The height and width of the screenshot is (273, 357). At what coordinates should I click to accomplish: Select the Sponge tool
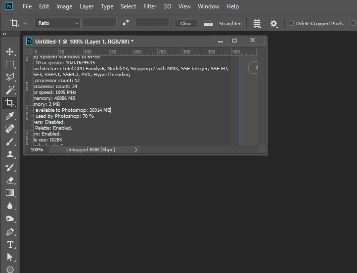tap(10, 219)
